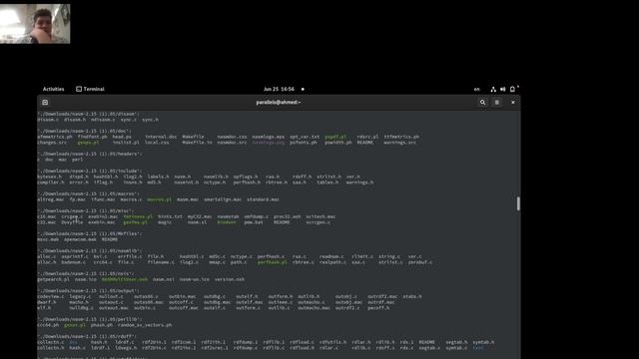Select altreg.mac in macros listing
The width and height of the screenshot is (639, 359).
51,199
